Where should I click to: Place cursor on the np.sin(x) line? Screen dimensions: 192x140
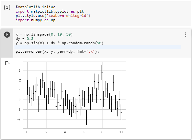point(59,43)
